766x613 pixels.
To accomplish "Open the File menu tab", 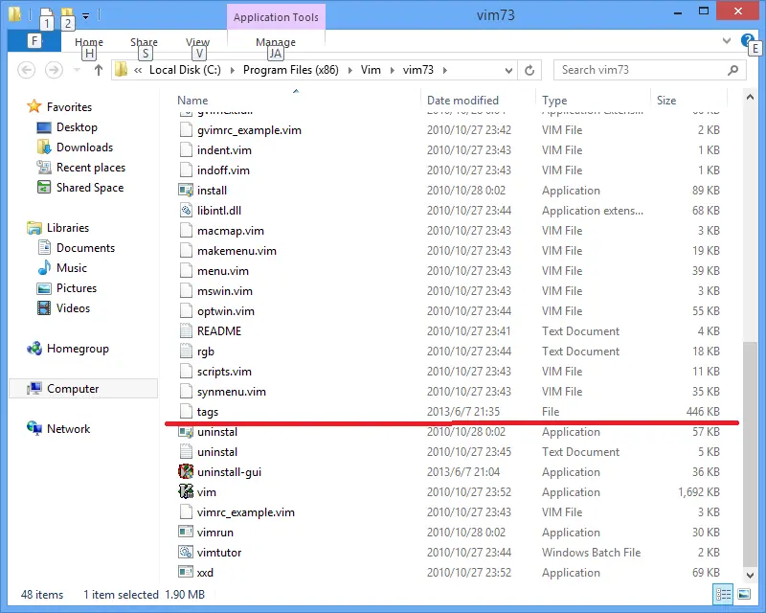I will tap(34, 40).
